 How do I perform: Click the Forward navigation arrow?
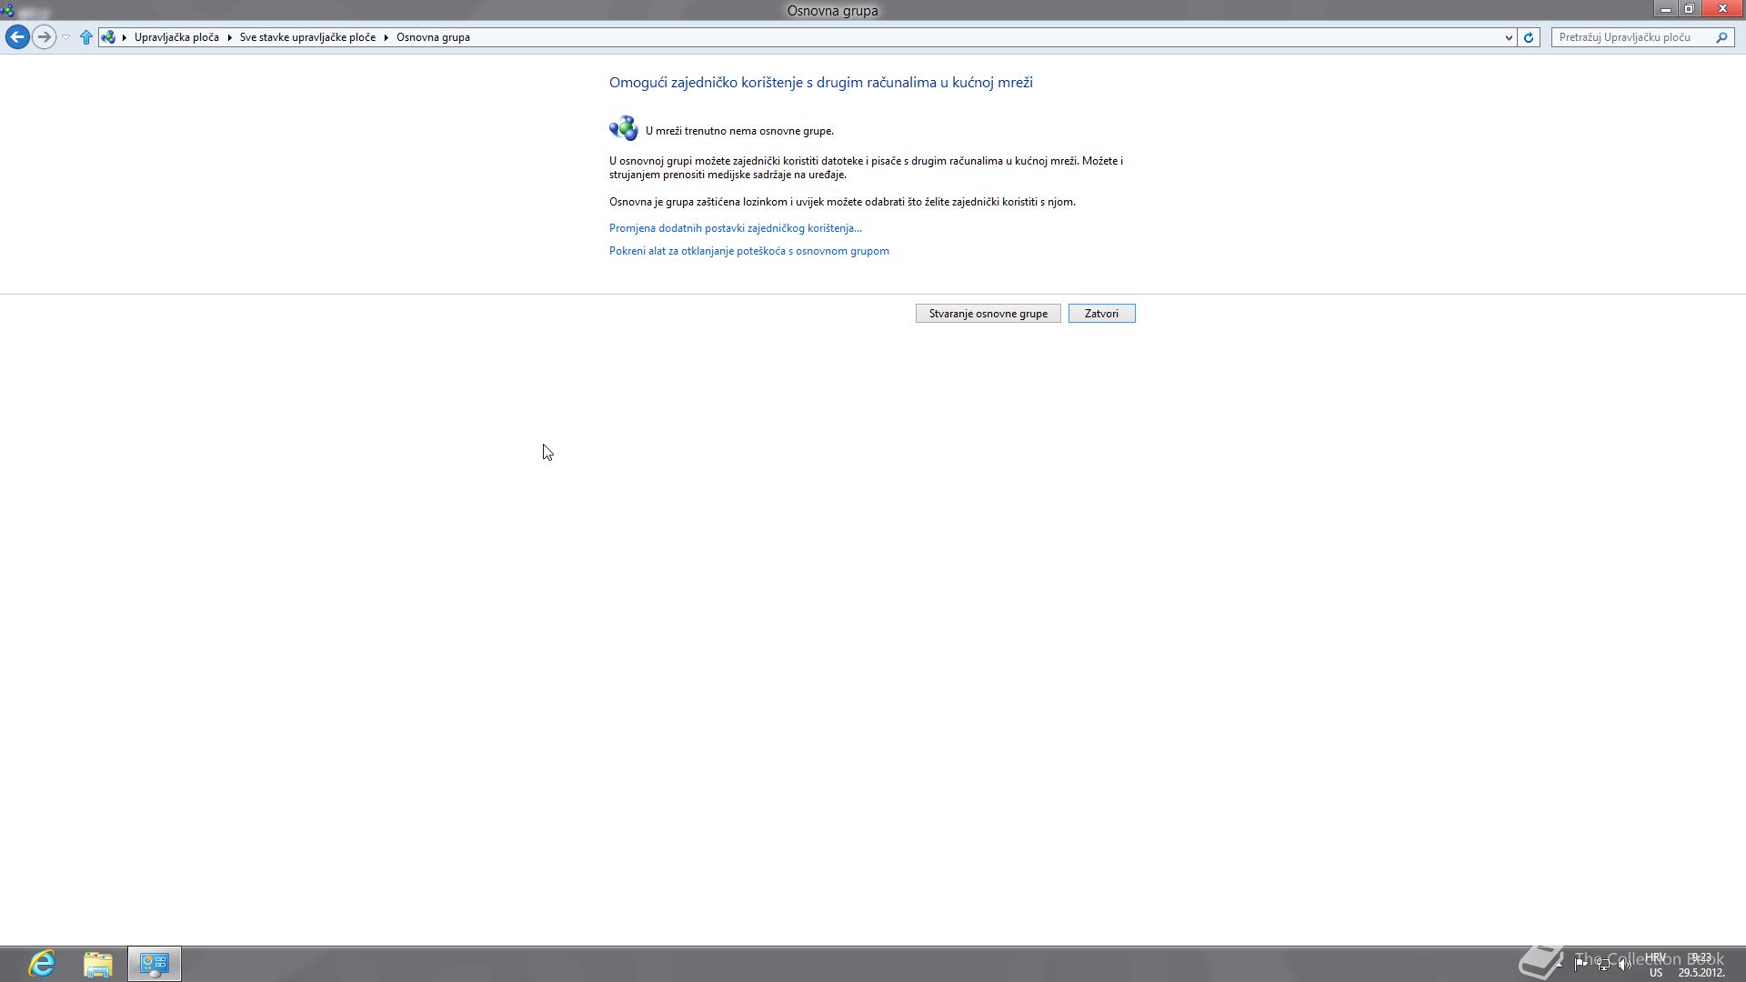click(44, 37)
